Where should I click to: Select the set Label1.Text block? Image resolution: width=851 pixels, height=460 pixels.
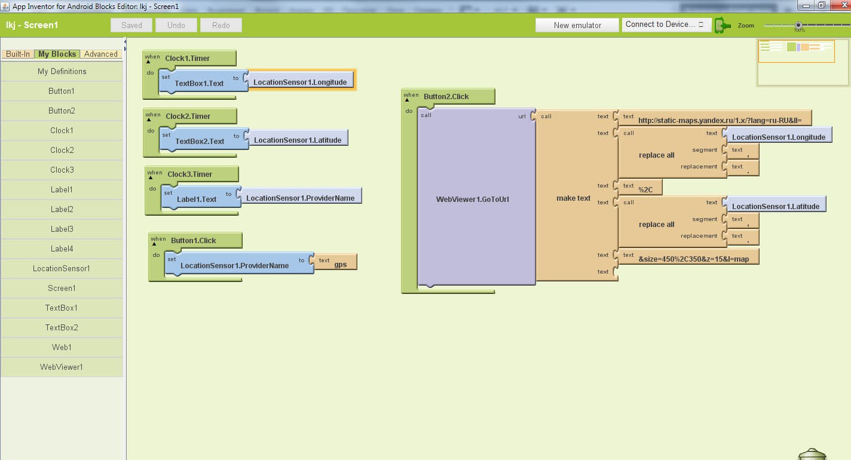[200, 198]
